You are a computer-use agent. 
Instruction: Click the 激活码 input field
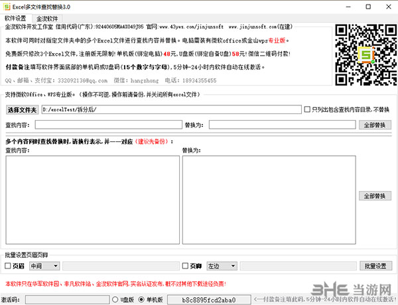(67, 300)
